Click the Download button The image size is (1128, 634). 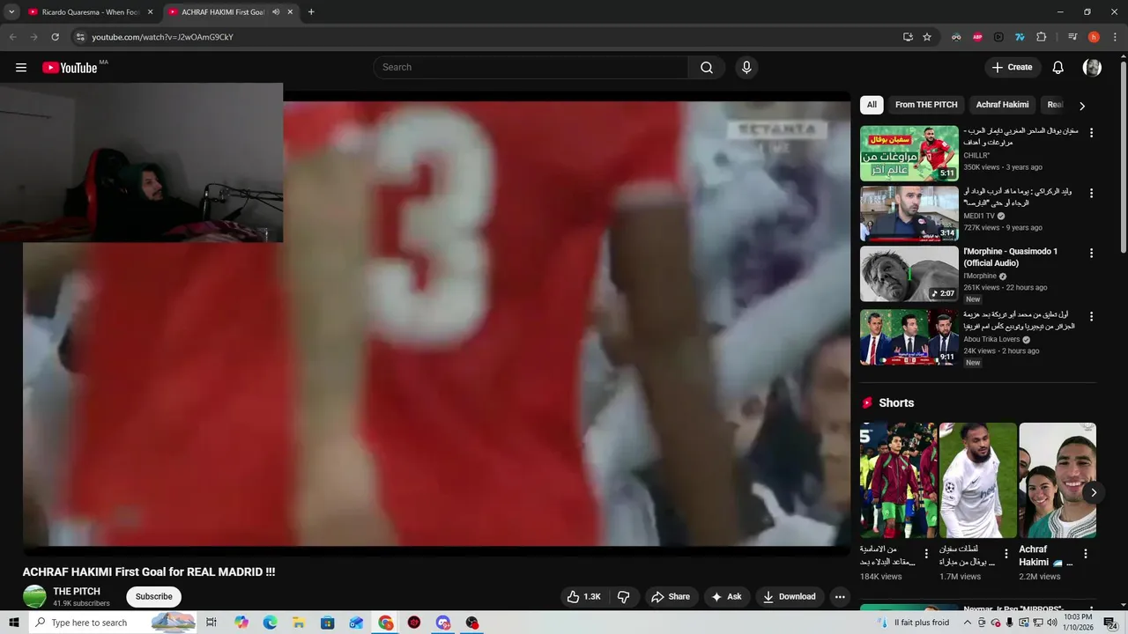coord(790,597)
